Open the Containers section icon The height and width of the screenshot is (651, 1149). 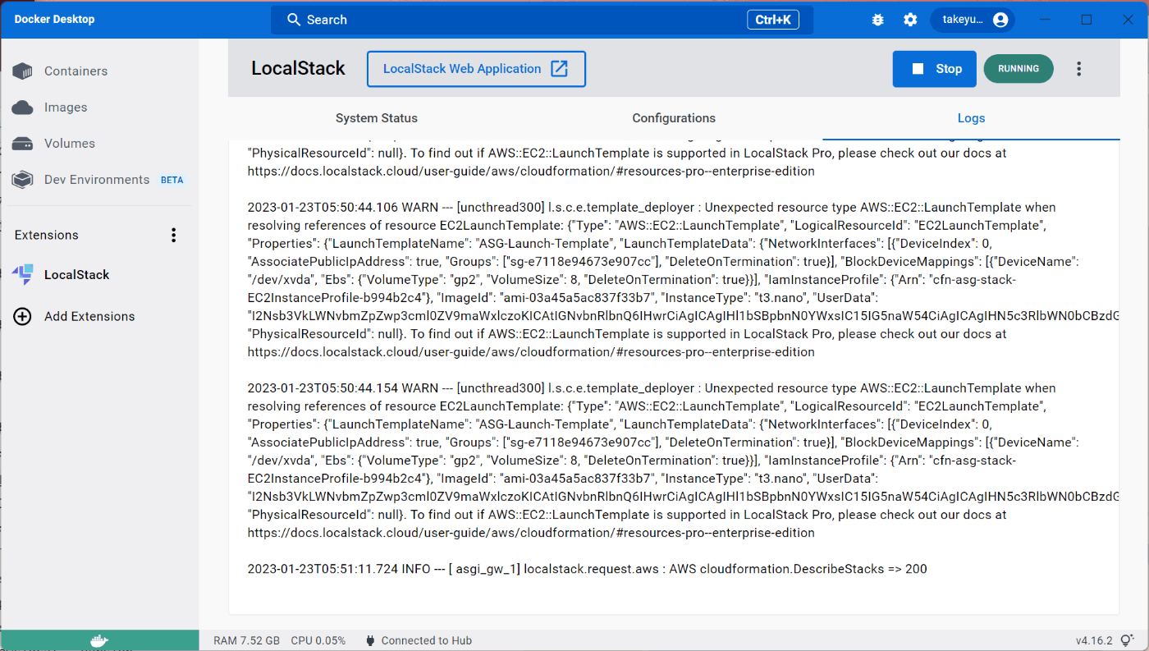[23, 71]
